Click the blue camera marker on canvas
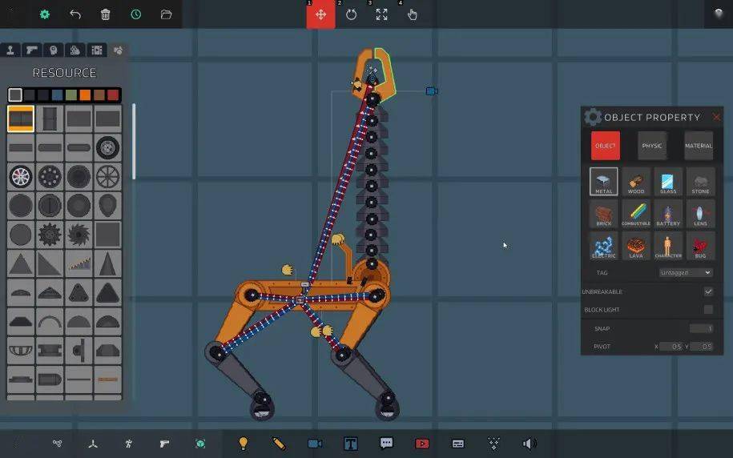The width and height of the screenshot is (733, 458). click(x=432, y=91)
